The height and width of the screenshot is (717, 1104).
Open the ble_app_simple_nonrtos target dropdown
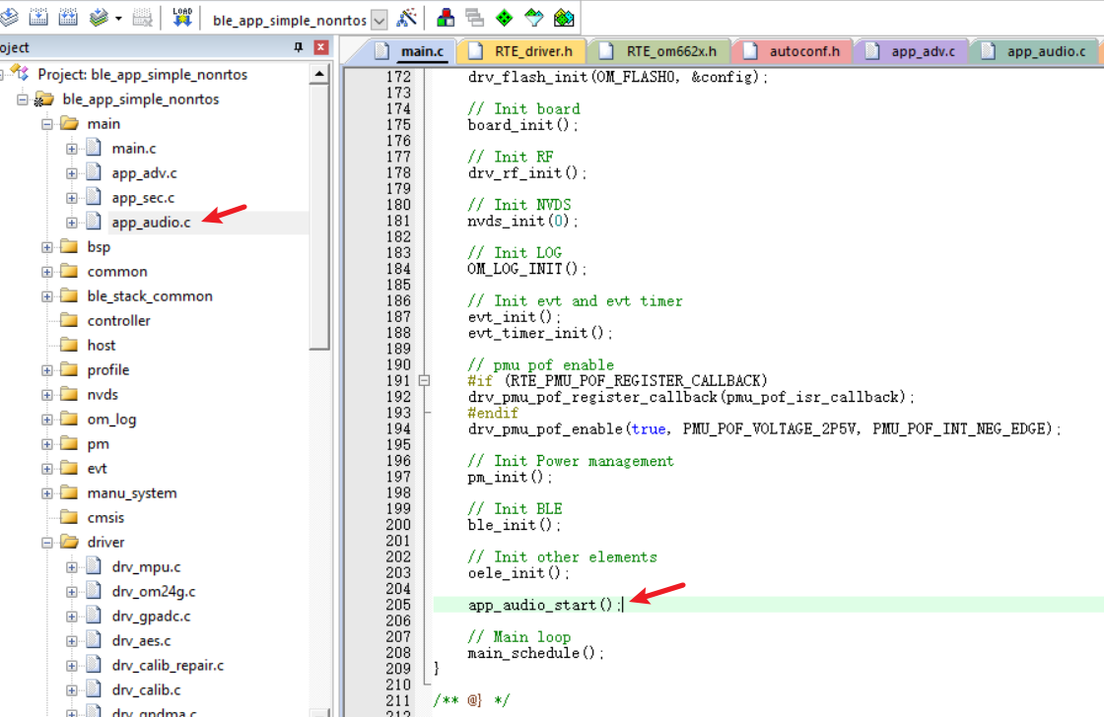coord(379,20)
